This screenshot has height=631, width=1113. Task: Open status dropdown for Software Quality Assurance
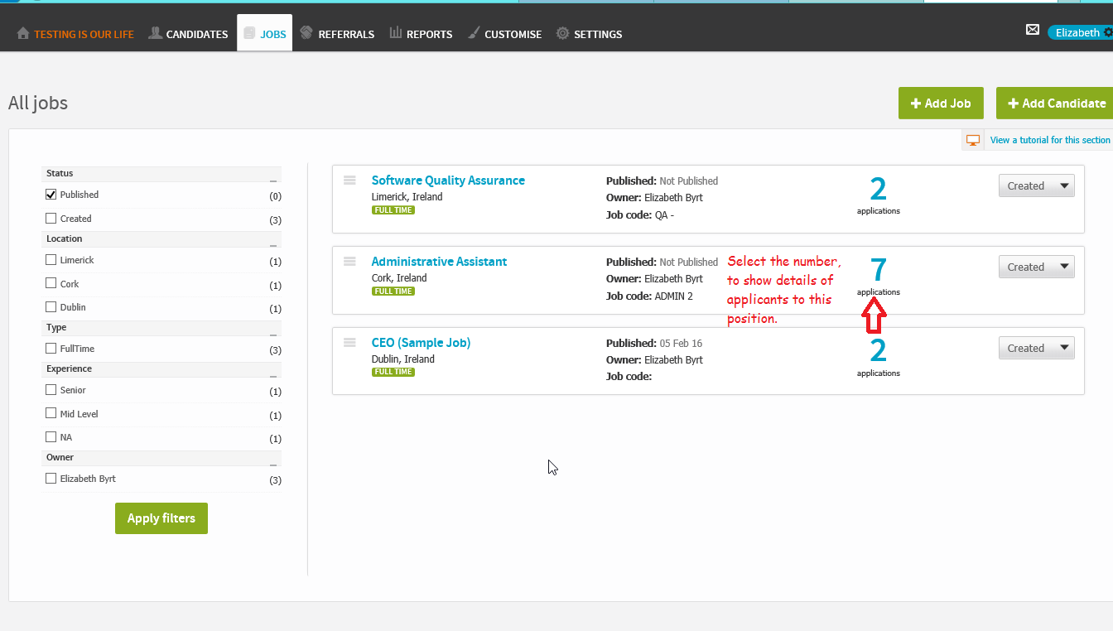point(1036,186)
